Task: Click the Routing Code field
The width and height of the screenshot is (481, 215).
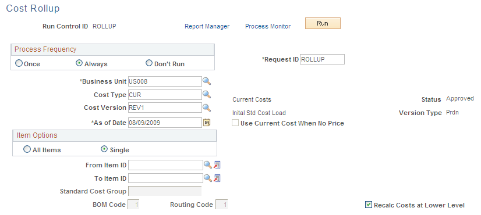Action: point(222,205)
